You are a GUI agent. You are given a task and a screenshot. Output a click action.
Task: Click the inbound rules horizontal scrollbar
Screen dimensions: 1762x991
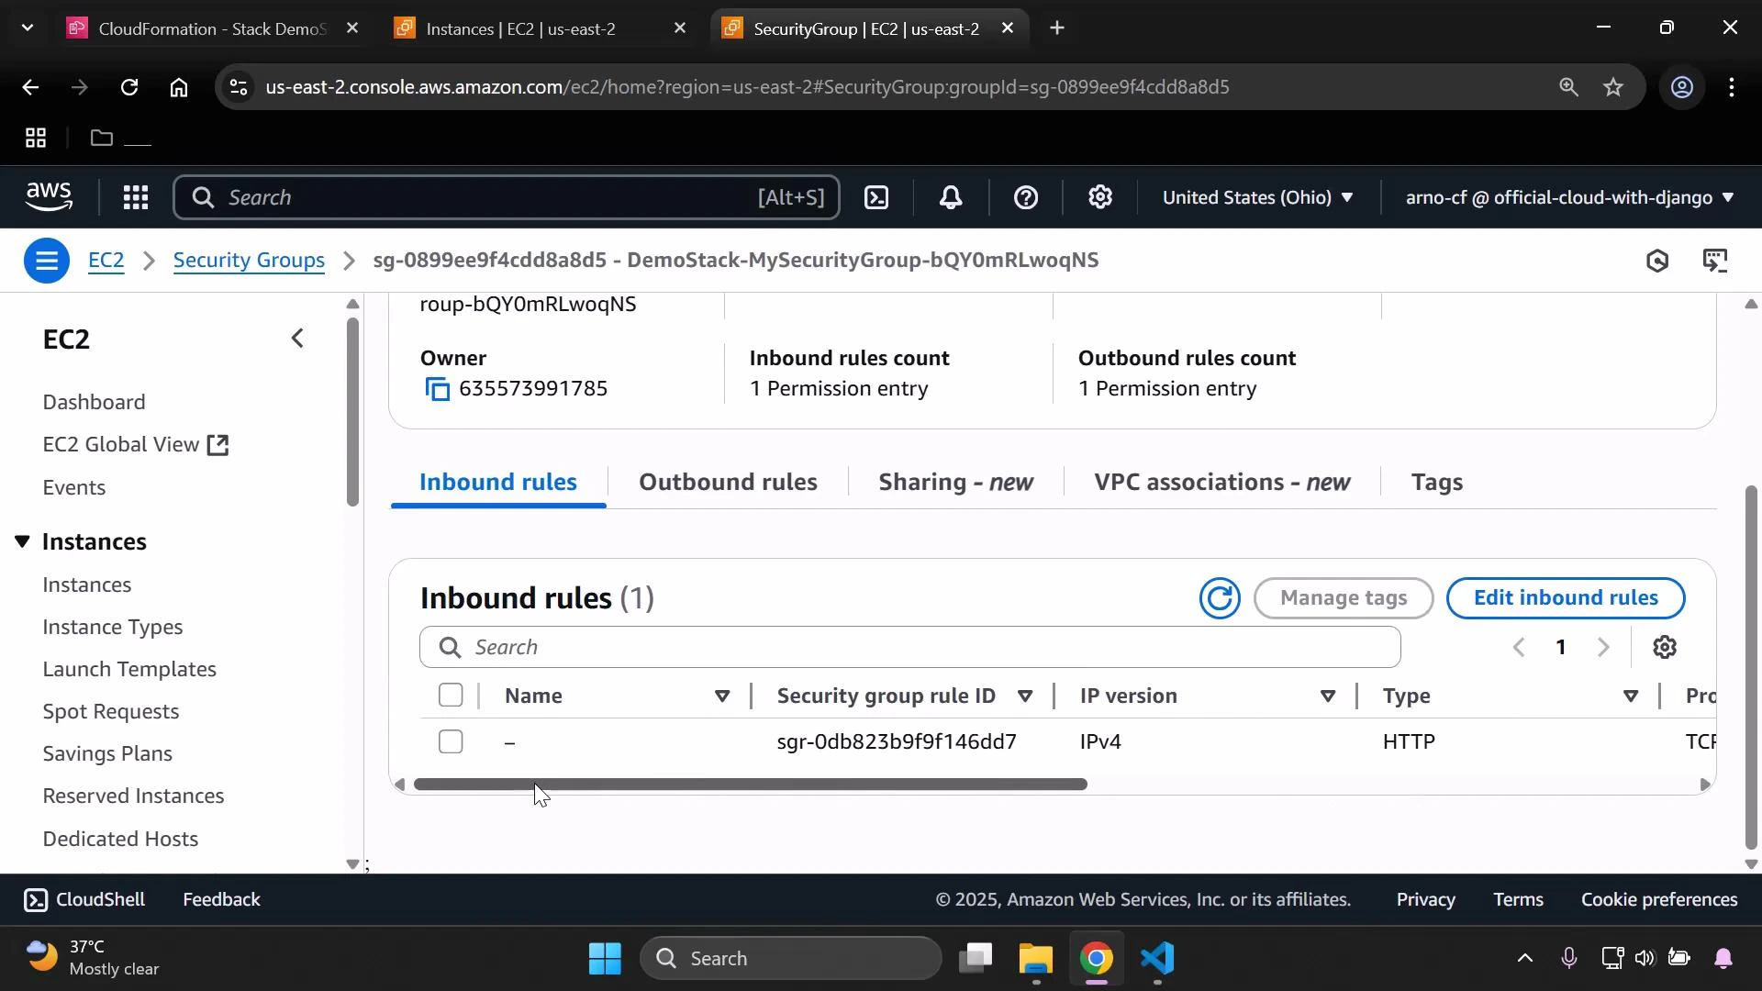click(750, 785)
